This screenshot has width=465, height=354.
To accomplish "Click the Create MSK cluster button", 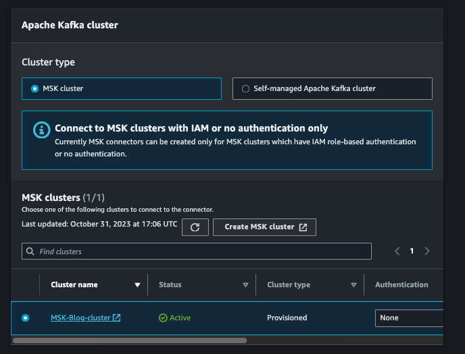I will tap(264, 227).
